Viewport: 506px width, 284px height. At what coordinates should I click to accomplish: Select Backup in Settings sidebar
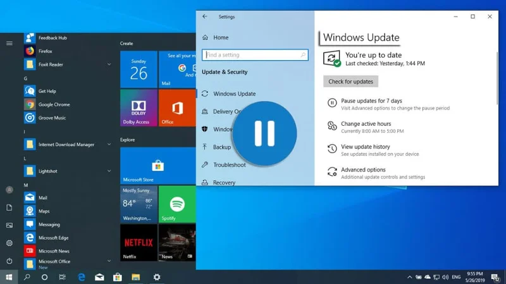click(216, 147)
